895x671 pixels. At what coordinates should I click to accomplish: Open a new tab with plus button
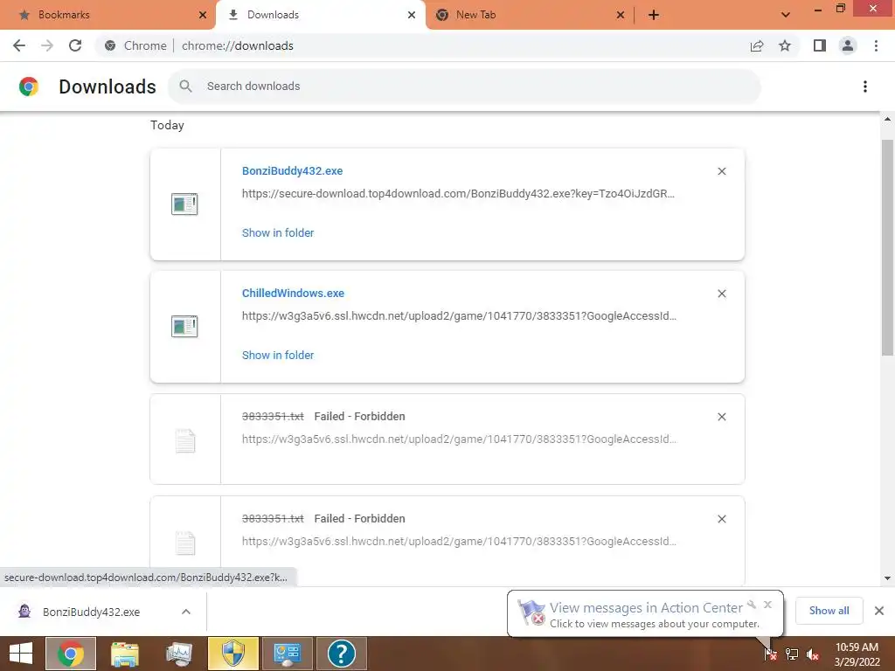point(654,15)
